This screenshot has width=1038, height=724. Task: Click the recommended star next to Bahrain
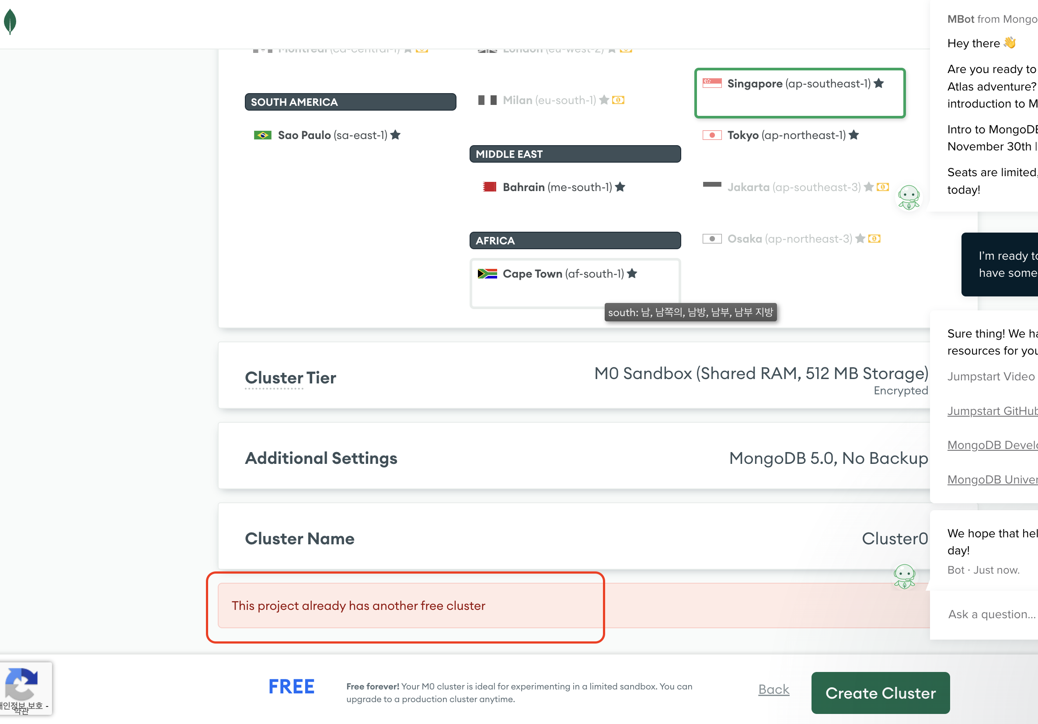click(620, 187)
